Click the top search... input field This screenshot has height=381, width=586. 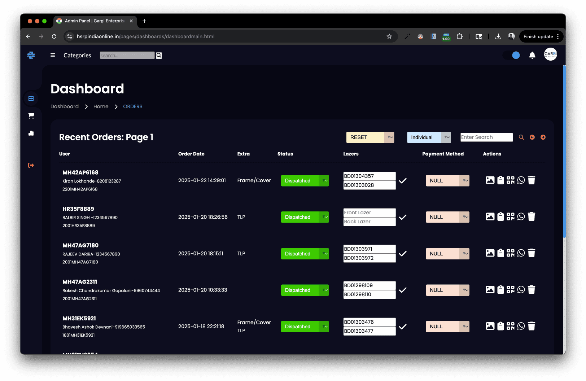[127, 55]
